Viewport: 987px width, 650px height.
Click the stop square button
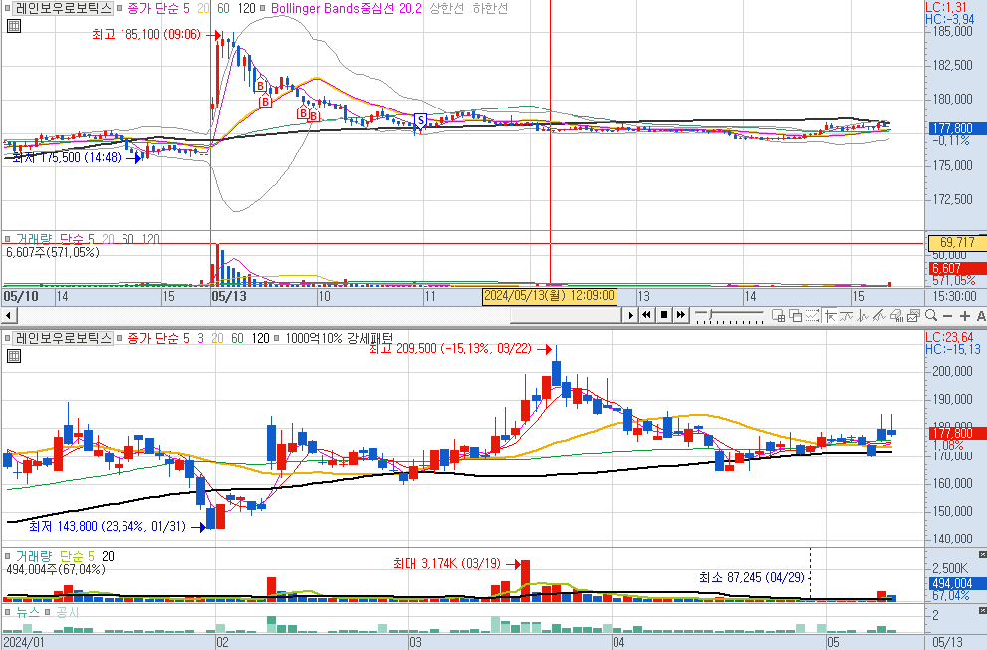tap(663, 315)
